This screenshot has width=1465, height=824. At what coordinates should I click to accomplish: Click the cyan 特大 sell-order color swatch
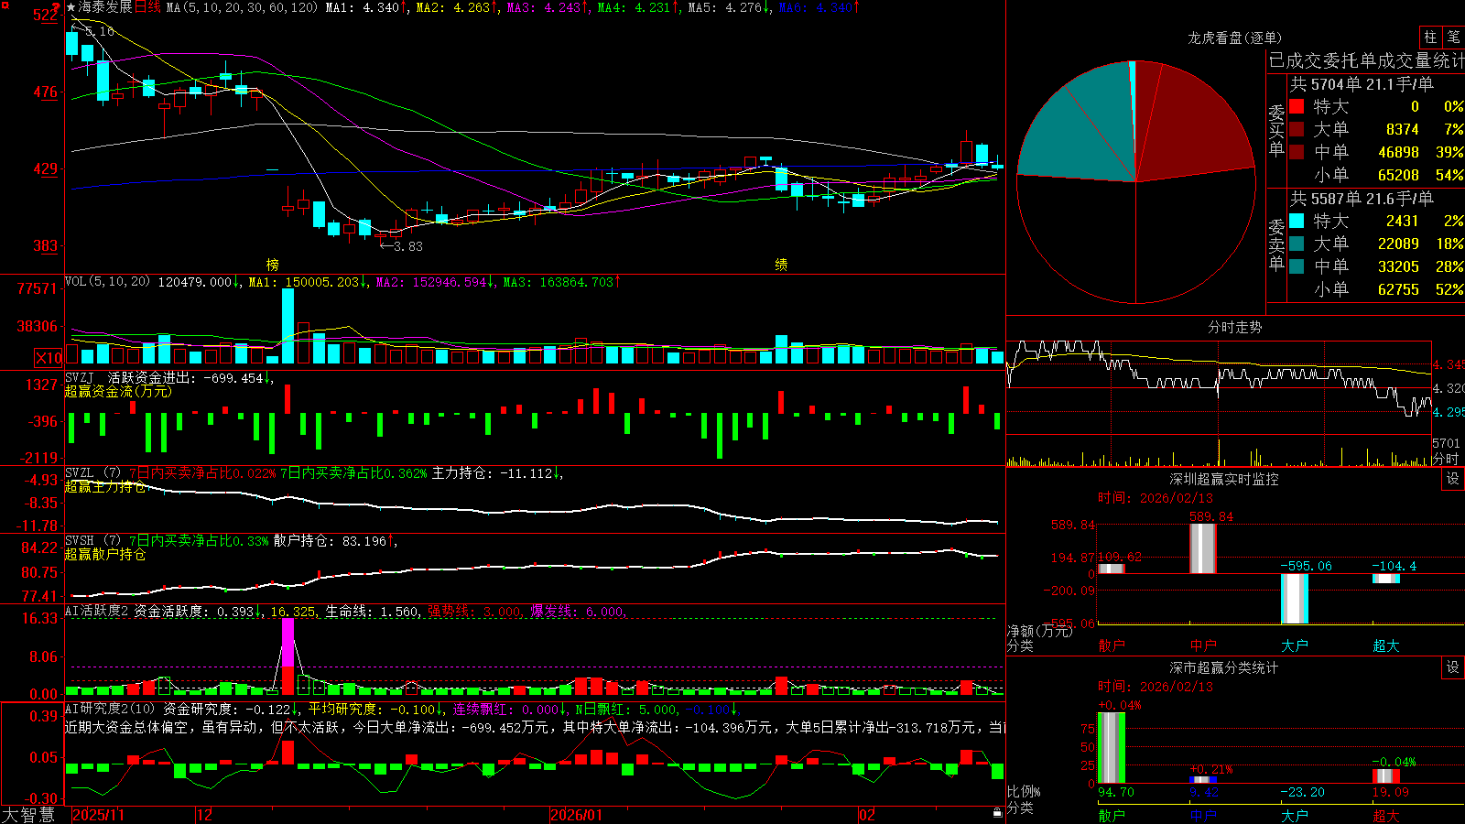tap(1297, 221)
